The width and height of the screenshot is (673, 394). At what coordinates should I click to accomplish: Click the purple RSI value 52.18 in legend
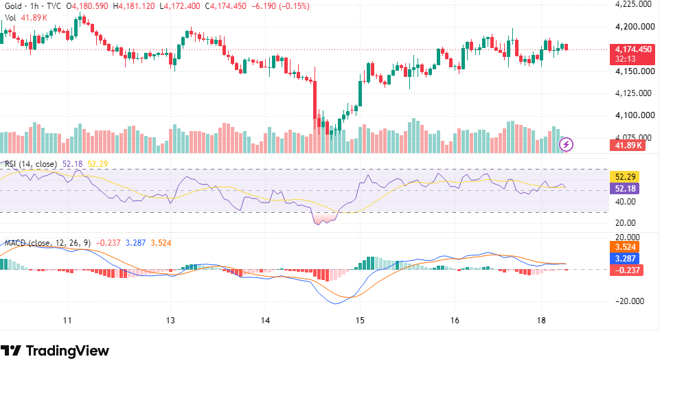[72, 164]
